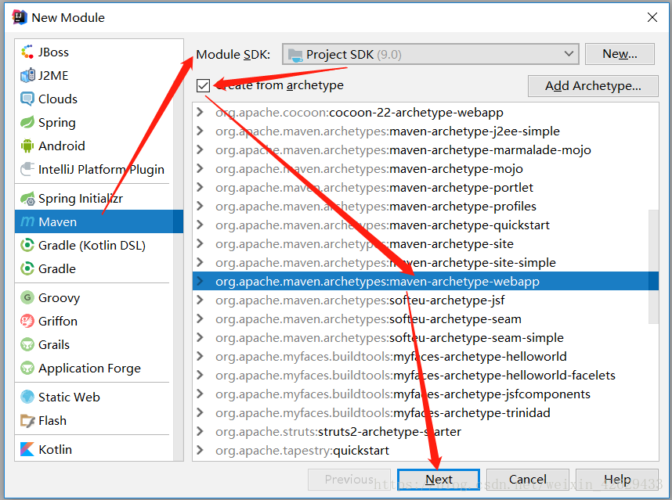The image size is (672, 500).
Task: Click the Help button
Action: (x=616, y=480)
